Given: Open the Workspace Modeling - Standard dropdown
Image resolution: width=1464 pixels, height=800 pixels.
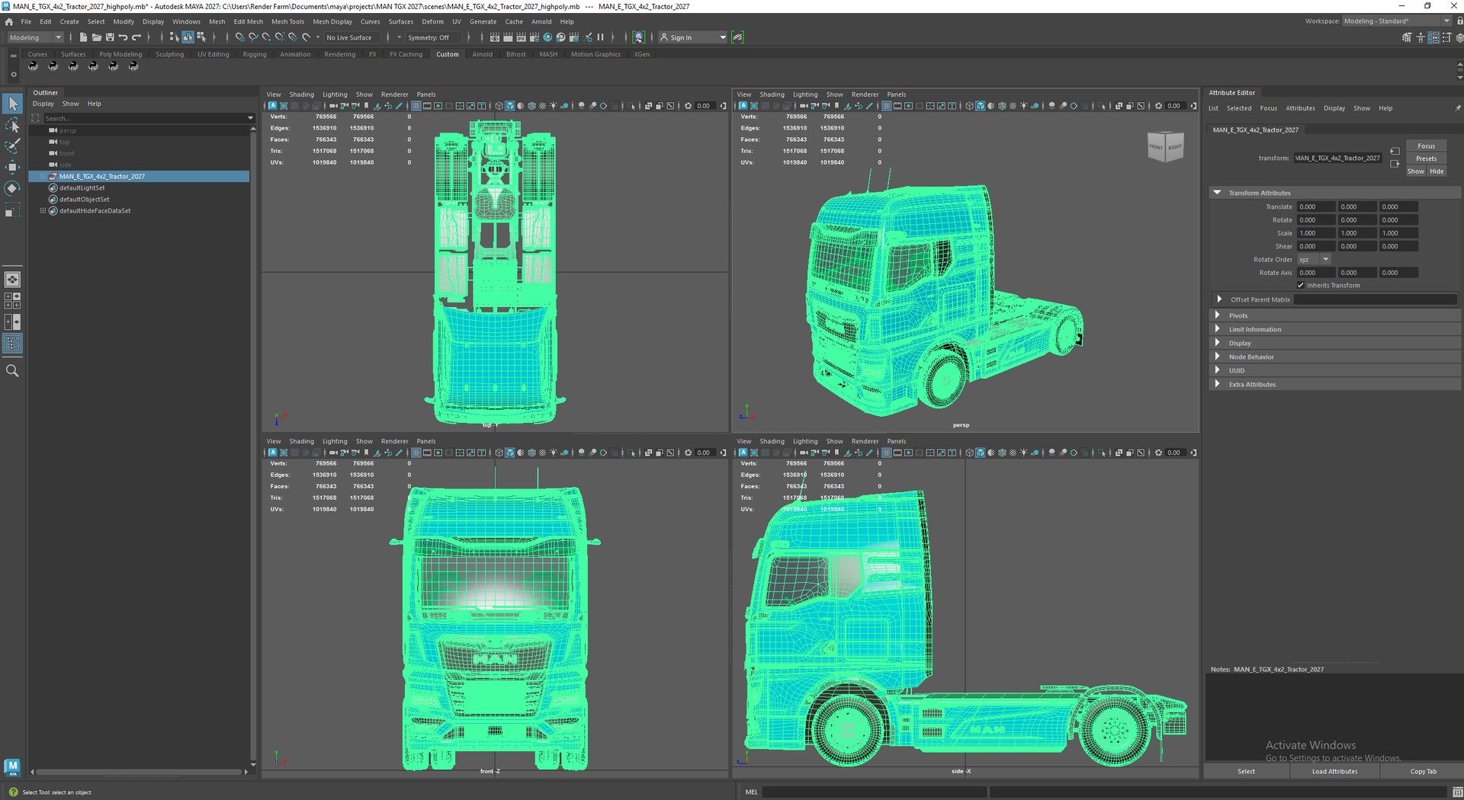Looking at the screenshot, I should tap(1397, 21).
